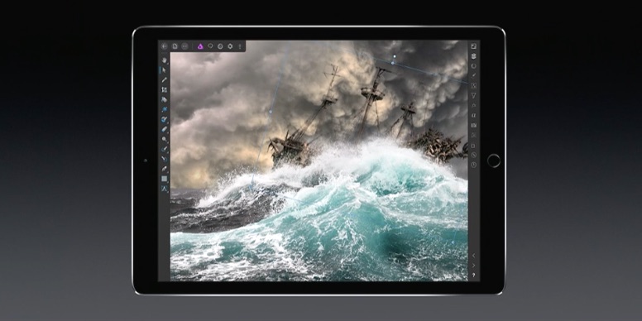Screen dimensions: 642x321
Task: Tap the question mark help icon
Action: [474, 275]
